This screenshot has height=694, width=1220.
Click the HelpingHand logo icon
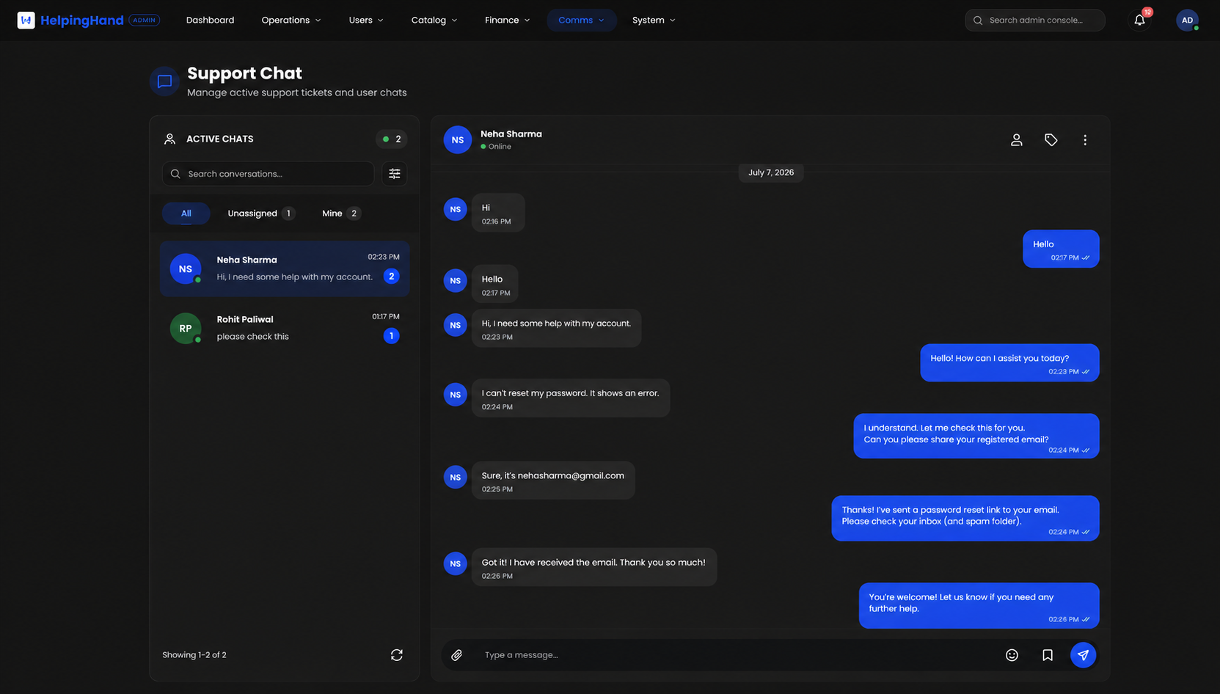[26, 20]
